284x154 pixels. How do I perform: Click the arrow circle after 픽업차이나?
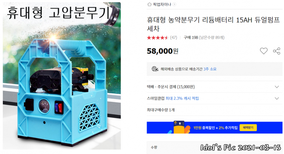click(174, 4)
